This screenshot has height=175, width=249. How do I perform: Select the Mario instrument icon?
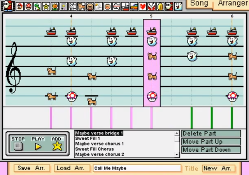[20, 7]
